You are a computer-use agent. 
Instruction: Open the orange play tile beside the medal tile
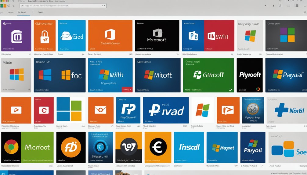tap(228, 110)
